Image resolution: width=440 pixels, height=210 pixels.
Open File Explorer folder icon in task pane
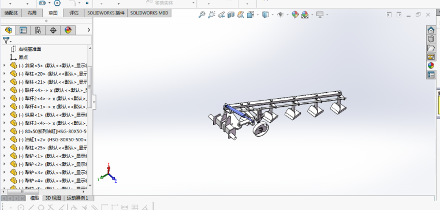[431, 48]
